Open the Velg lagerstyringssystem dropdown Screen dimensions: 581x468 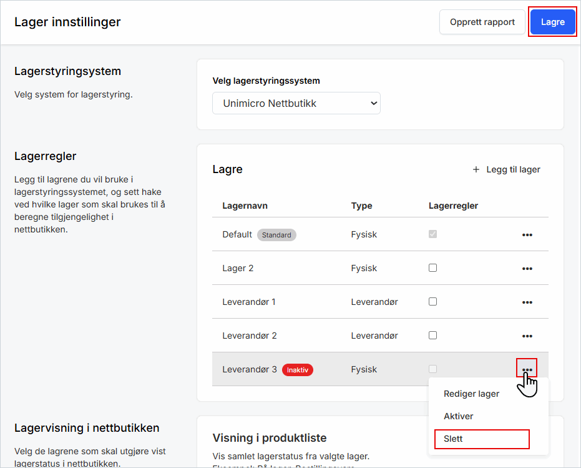coord(296,104)
